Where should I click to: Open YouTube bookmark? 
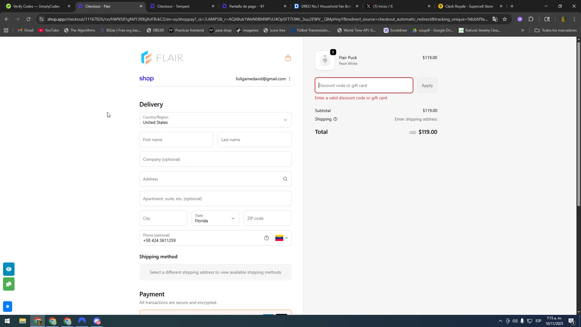[x=48, y=30]
